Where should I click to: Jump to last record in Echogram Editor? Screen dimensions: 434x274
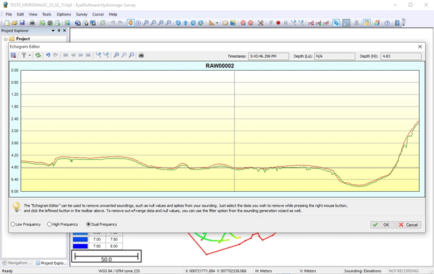pyautogui.click(x=88, y=55)
